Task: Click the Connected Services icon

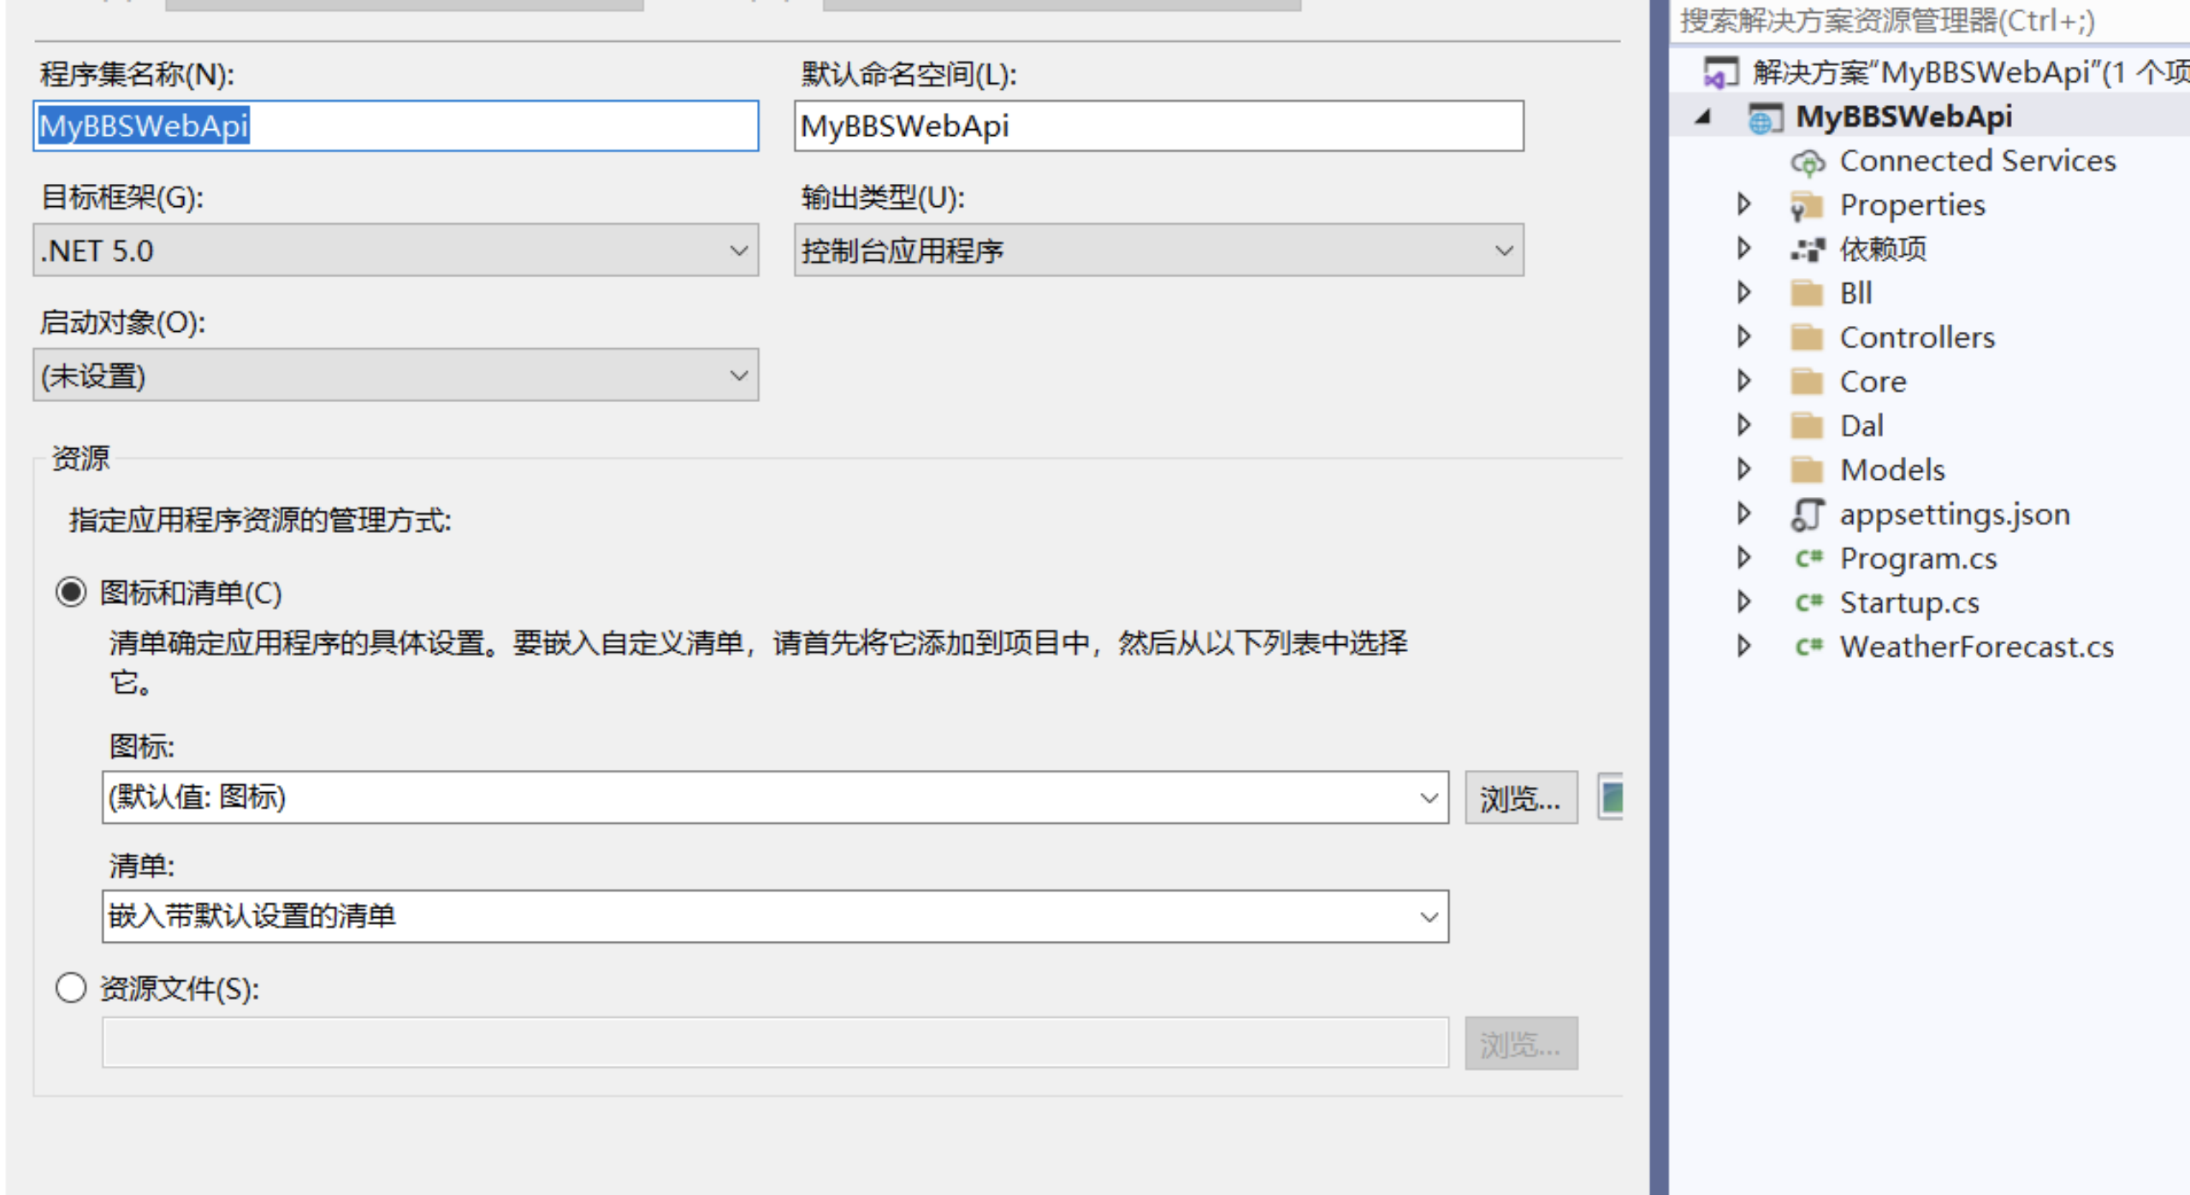Action: pyautogui.click(x=1808, y=161)
